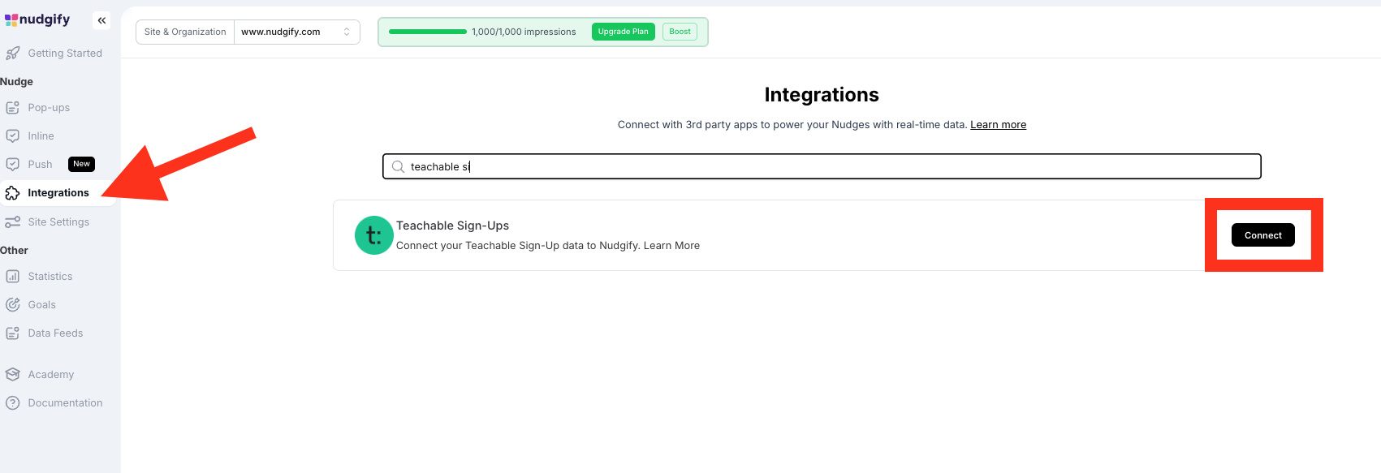Open the www.nudgify.com site dropdown
The height and width of the screenshot is (473, 1381).
pyautogui.click(x=296, y=32)
